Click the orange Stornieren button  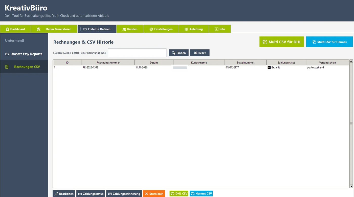click(154, 194)
